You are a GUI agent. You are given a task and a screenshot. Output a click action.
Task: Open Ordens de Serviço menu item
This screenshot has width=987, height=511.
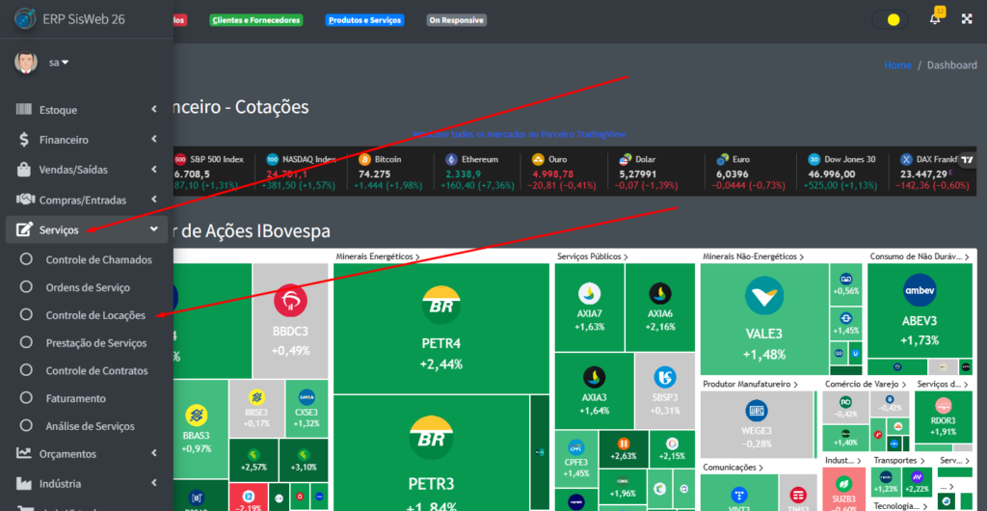[87, 287]
